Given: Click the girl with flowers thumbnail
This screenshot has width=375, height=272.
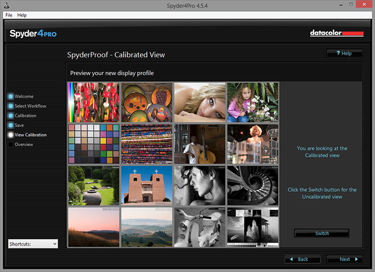Looking at the screenshot, I should tap(252, 102).
